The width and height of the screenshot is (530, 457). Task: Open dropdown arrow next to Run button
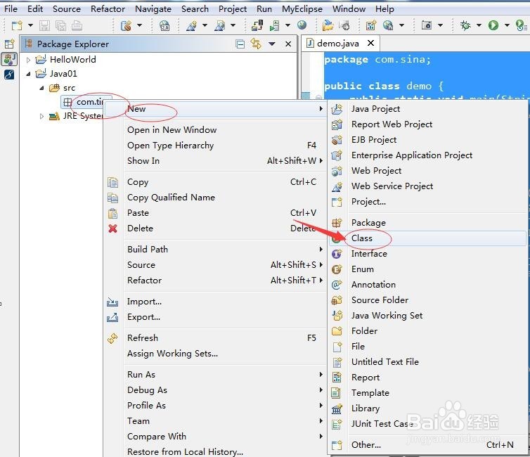[507, 25]
